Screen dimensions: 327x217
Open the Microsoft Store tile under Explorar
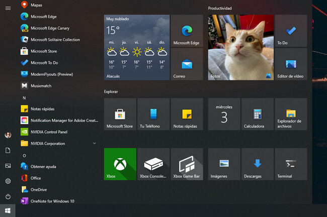[120, 114]
